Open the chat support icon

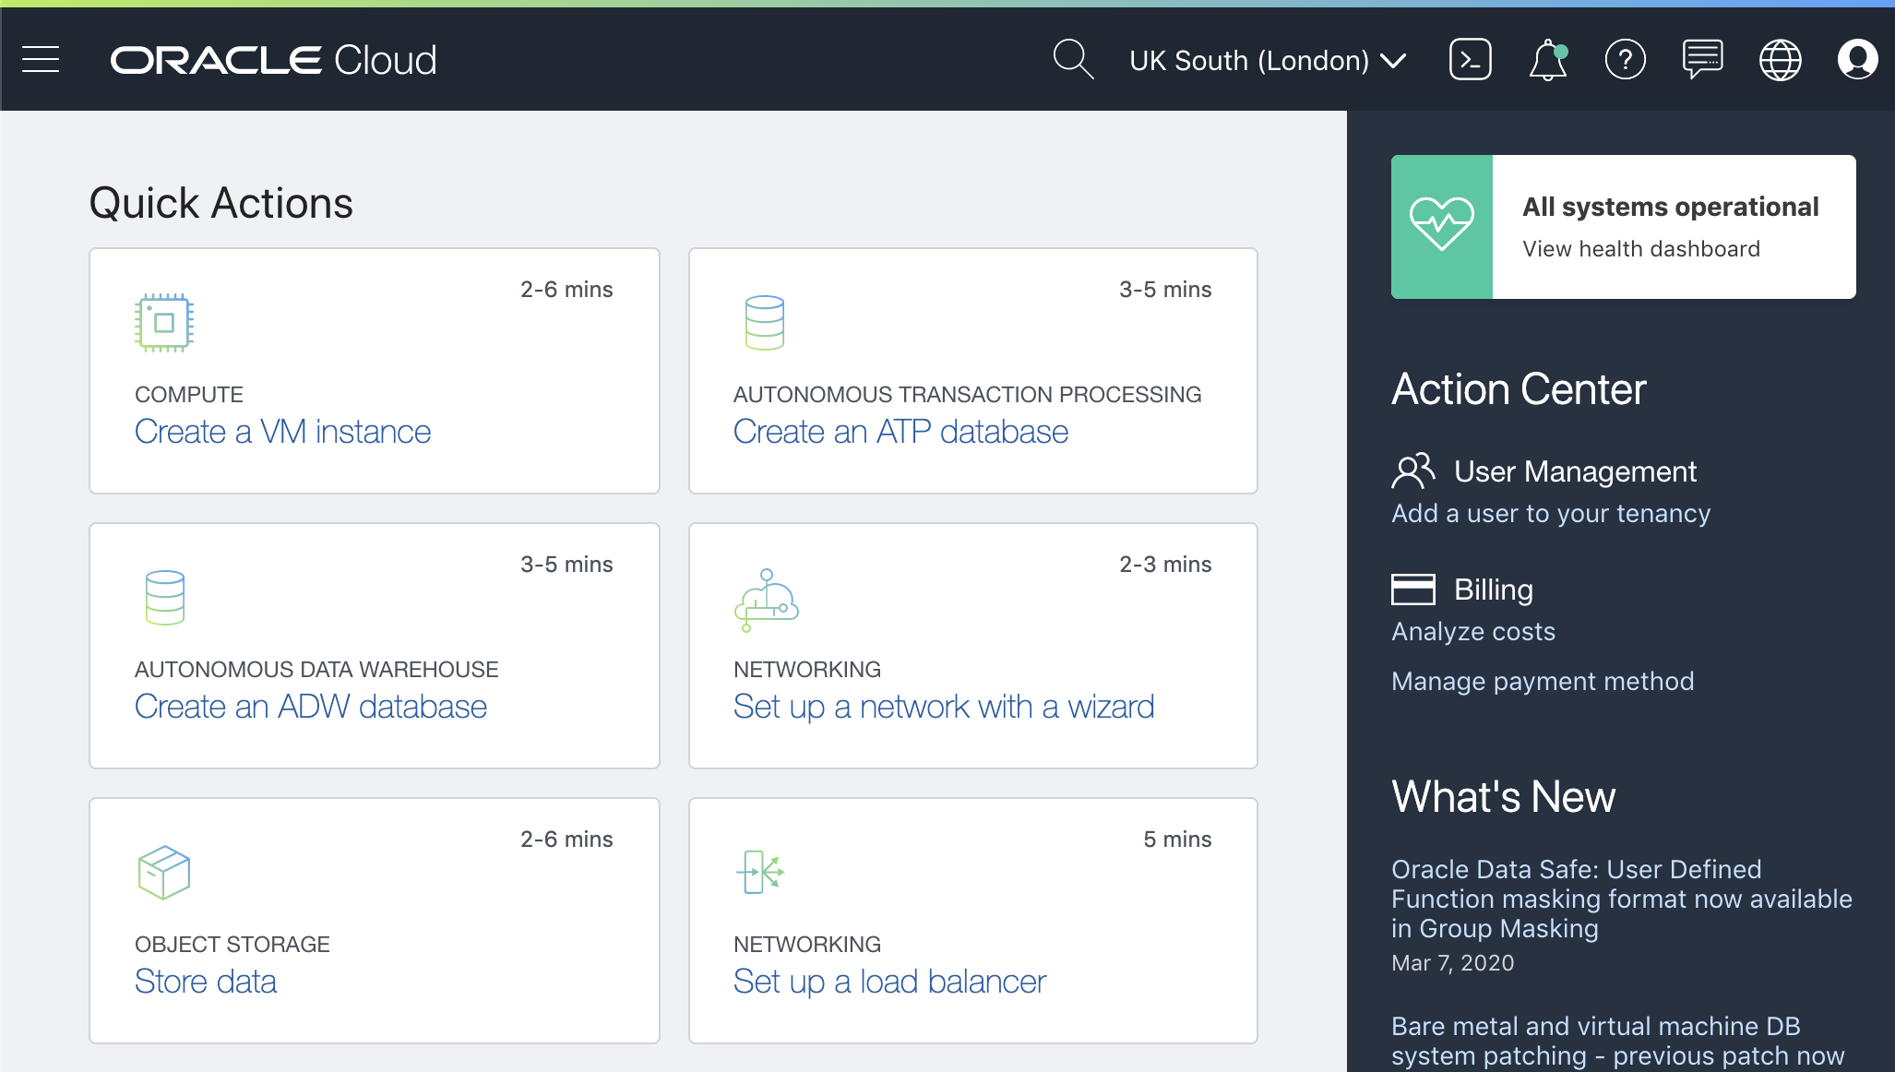tap(1702, 60)
